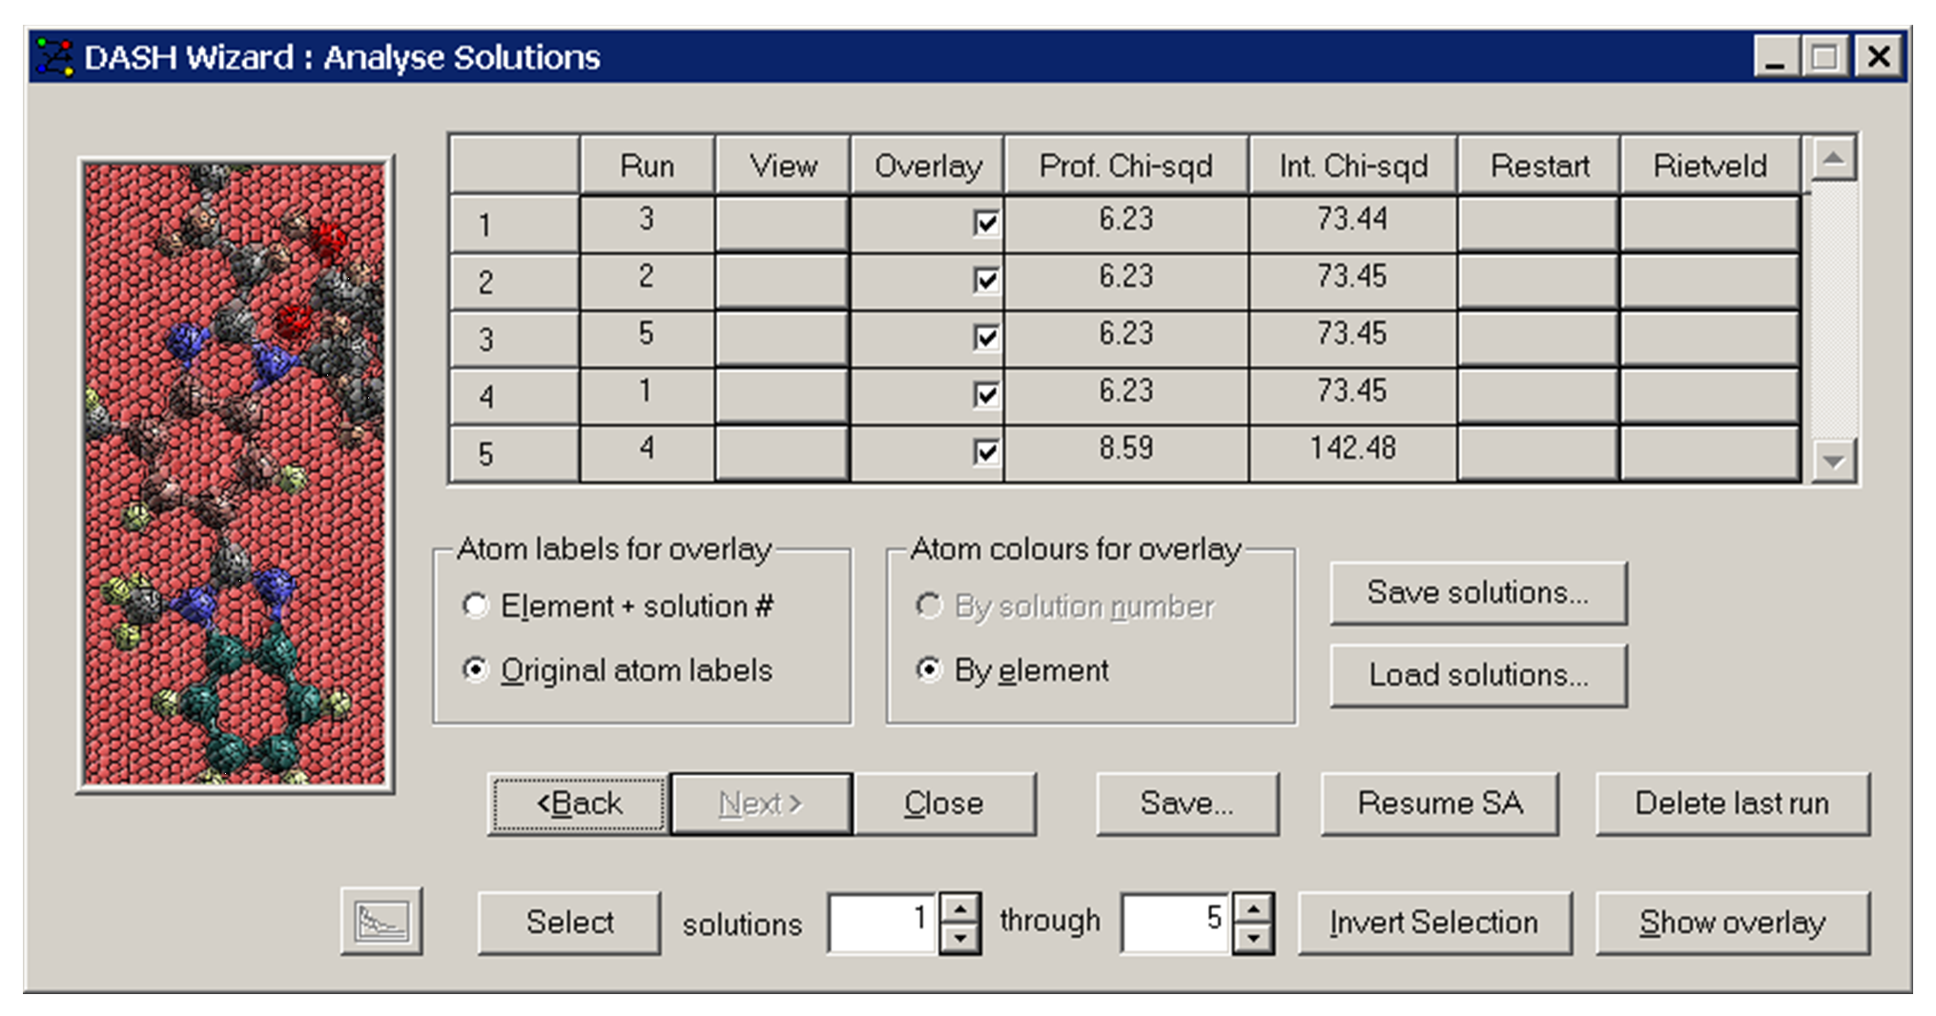Click the DASH application icon in title bar
Screen dimensions: 1936x1016
pos(54,57)
